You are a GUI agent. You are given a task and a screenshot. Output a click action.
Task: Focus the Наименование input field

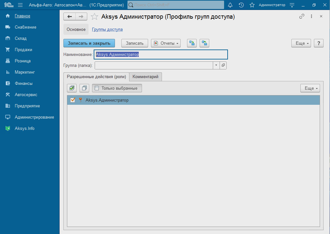tap(161, 54)
